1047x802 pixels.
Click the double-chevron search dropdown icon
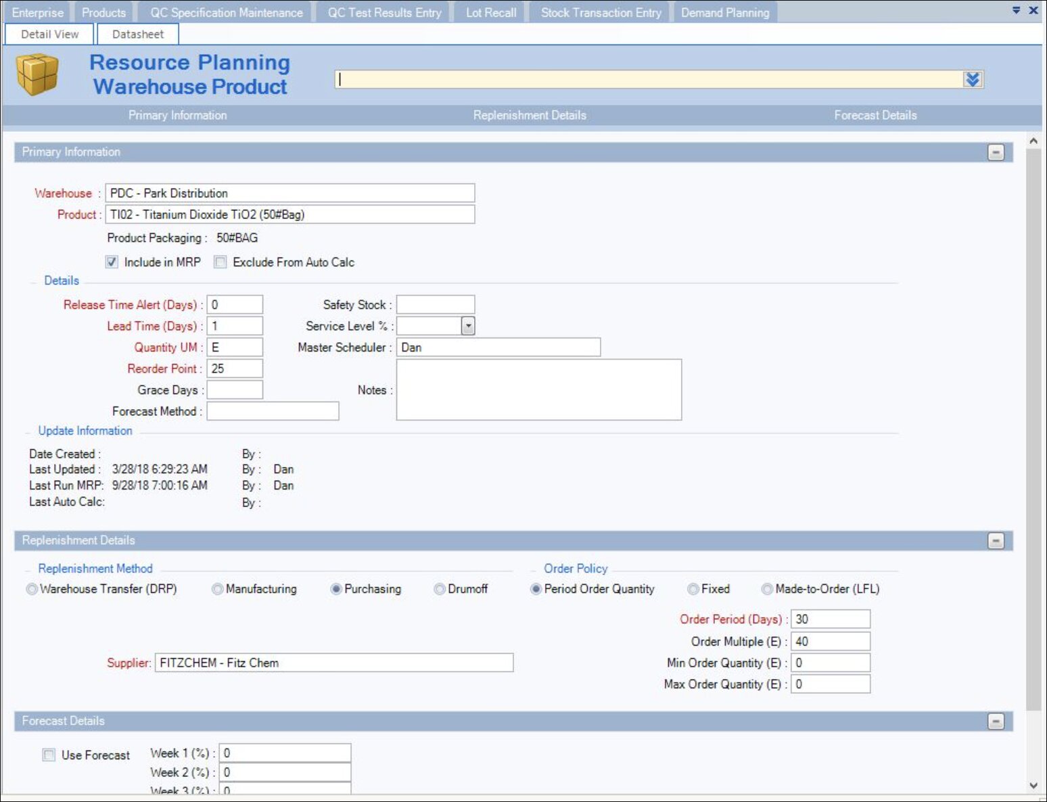point(972,80)
